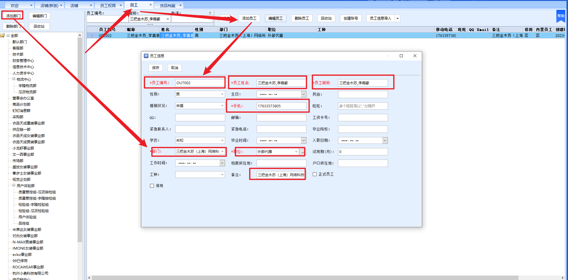Click the 保存 button in employee dialog

coord(155,68)
